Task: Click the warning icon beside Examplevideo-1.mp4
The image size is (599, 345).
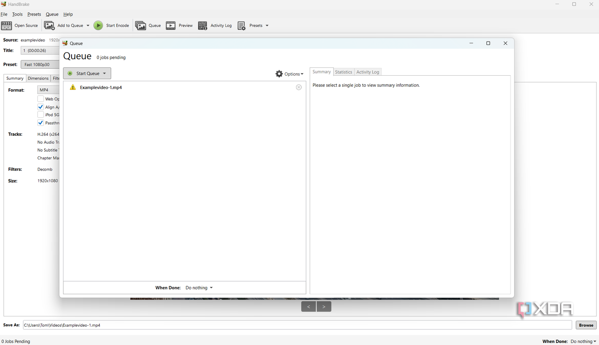Action: click(x=73, y=87)
